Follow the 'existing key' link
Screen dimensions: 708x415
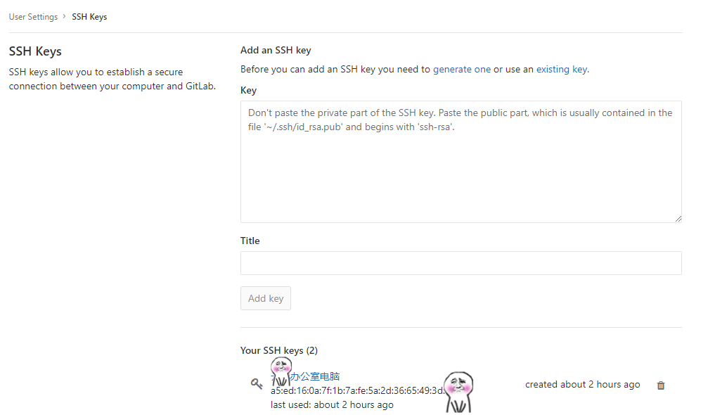(561, 69)
